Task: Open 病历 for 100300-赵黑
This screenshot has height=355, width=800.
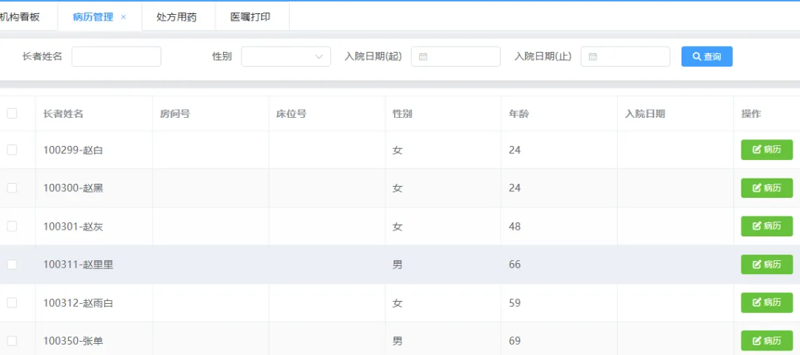Action: (x=767, y=188)
